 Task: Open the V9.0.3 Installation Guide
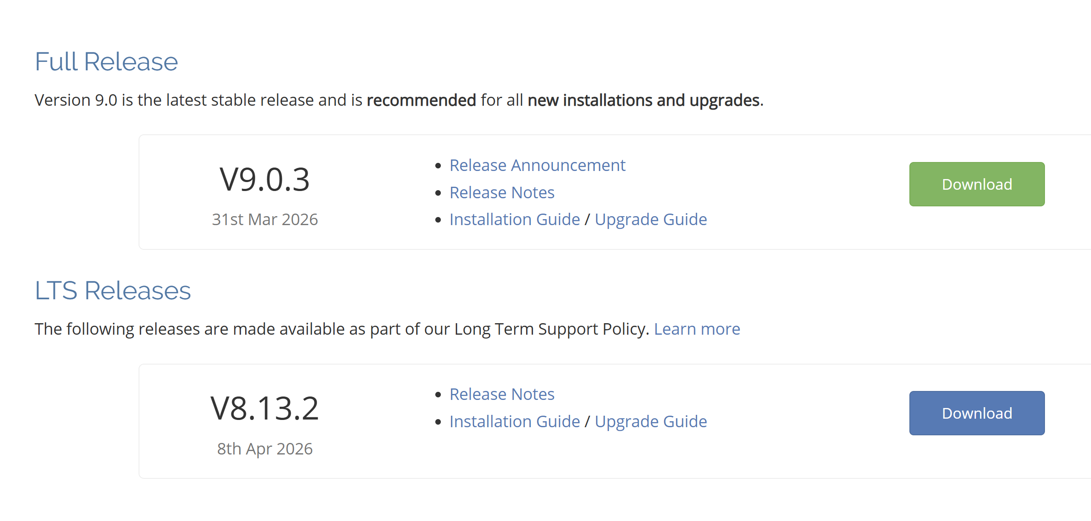515,220
